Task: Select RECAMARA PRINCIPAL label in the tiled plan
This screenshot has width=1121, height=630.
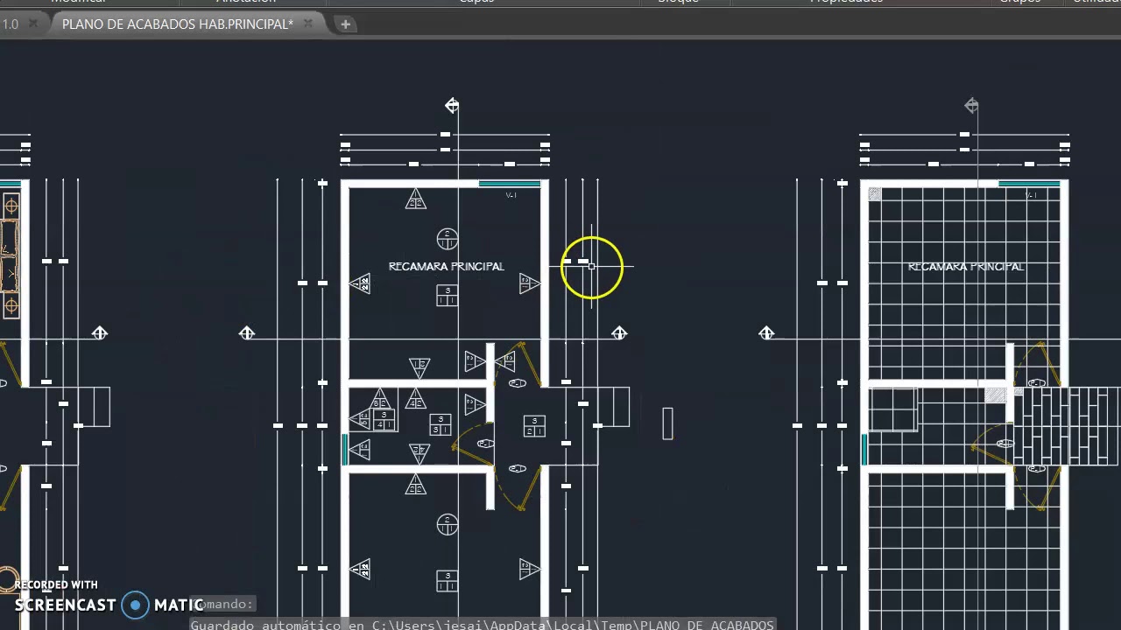Action: click(x=966, y=266)
